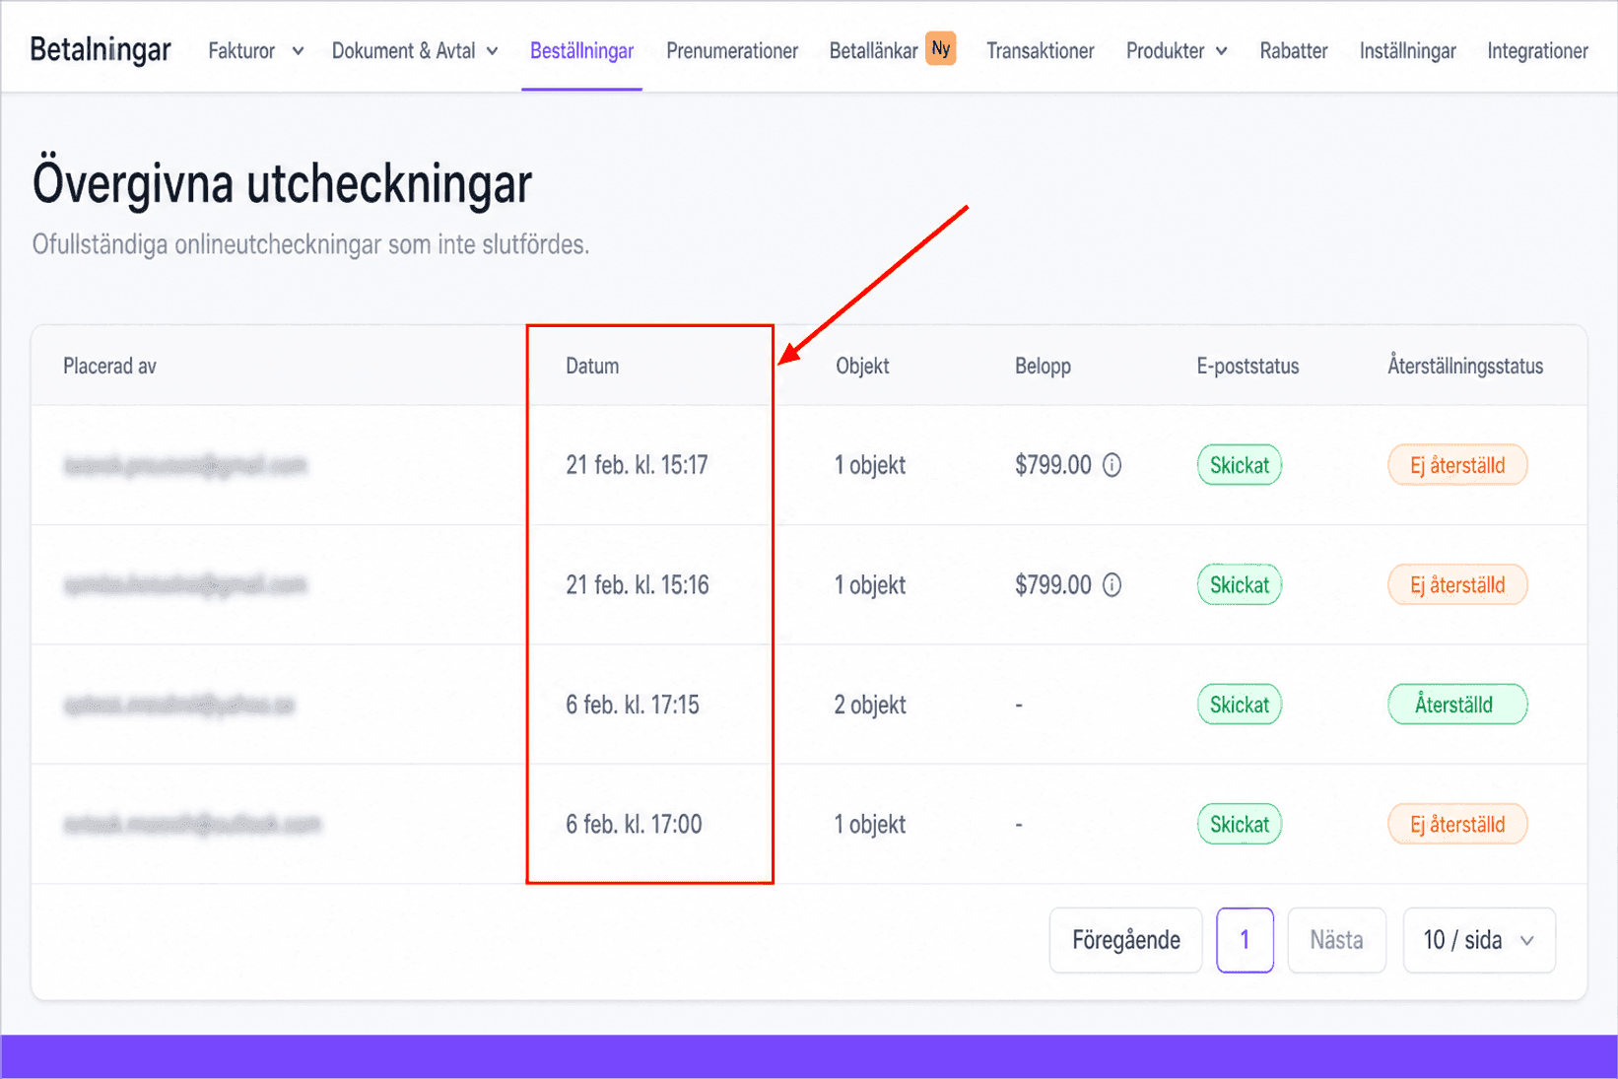The image size is (1618, 1079).
Task: Expand the Dokument & Avtal menu
Action: [415, 51]
